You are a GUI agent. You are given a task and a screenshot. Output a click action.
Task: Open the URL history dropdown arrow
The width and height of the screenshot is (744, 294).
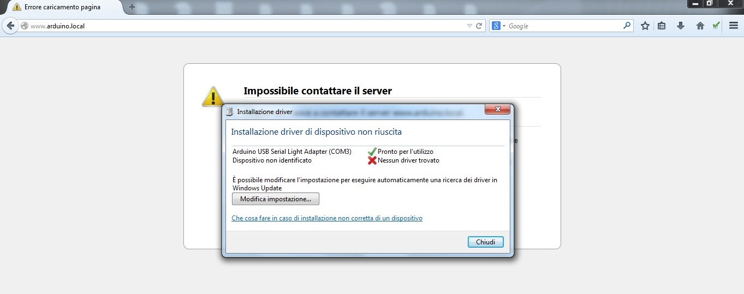pos(469,26)
